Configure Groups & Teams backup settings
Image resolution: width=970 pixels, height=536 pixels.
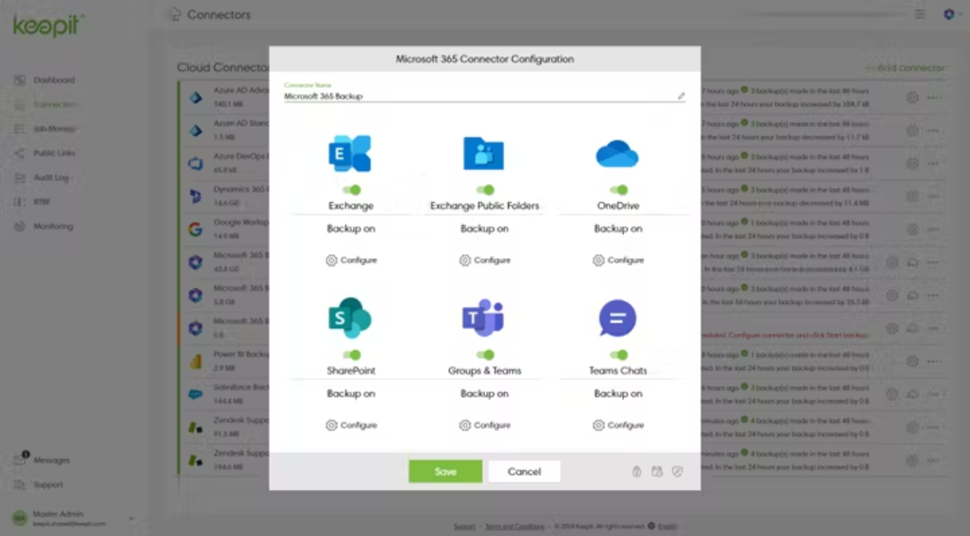(x=485, y=426)
